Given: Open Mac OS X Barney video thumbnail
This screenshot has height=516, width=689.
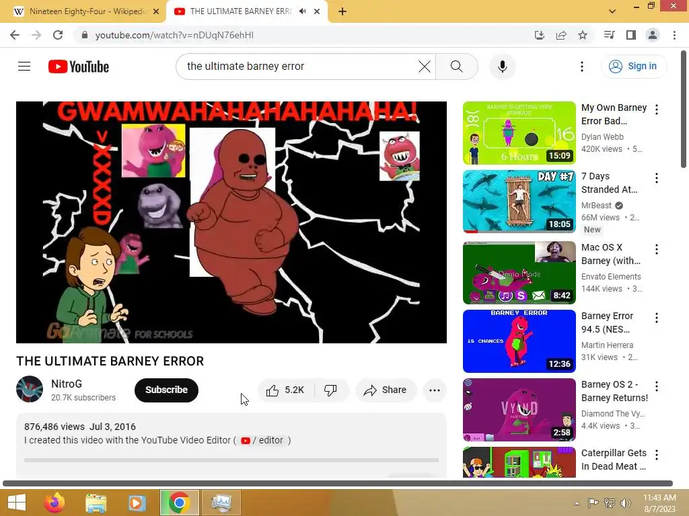Looking at the screenshot, I should [519, 273].
